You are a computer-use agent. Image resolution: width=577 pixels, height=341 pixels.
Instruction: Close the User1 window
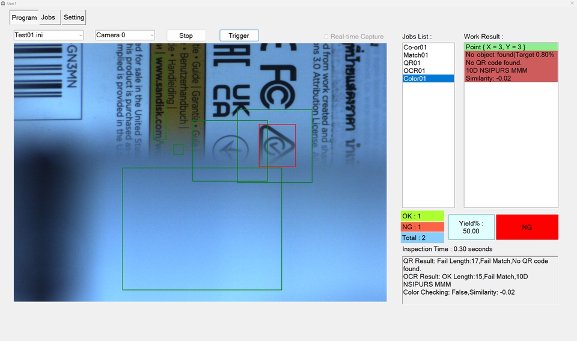(x=572, y=4)
